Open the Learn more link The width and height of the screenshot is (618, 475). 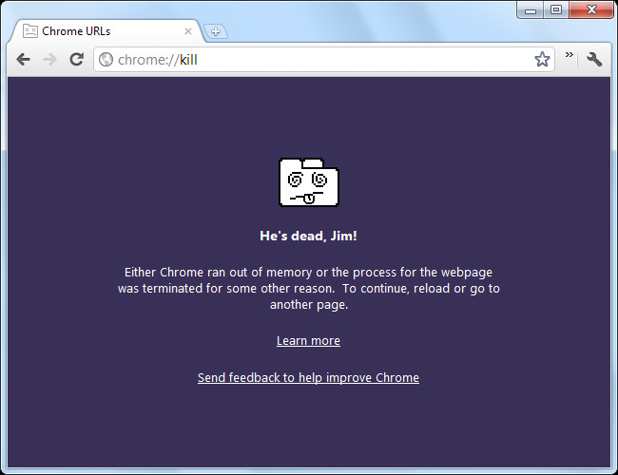click(x=308, y=341)
